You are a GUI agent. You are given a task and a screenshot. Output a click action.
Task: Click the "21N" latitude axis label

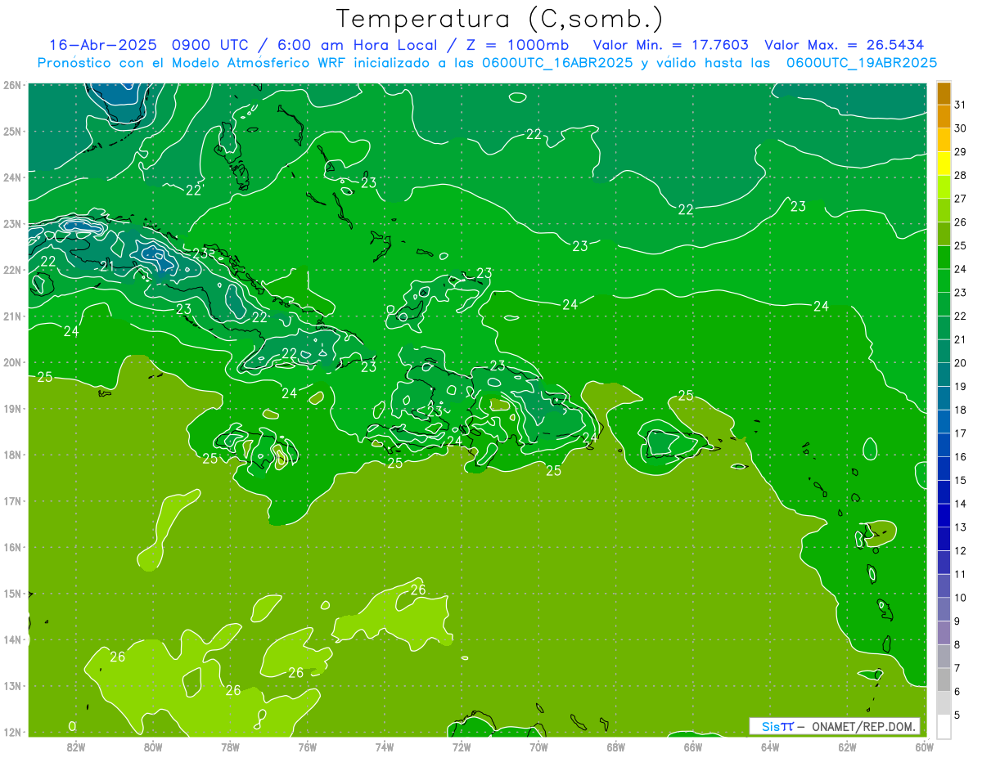coord(12,316)
